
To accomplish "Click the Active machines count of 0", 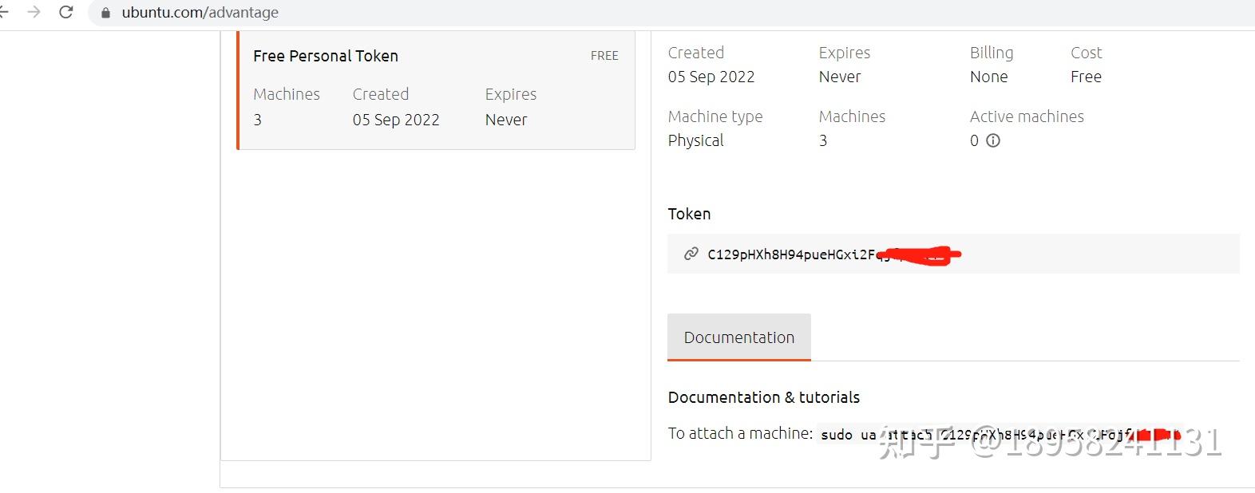I will [974, 140].
